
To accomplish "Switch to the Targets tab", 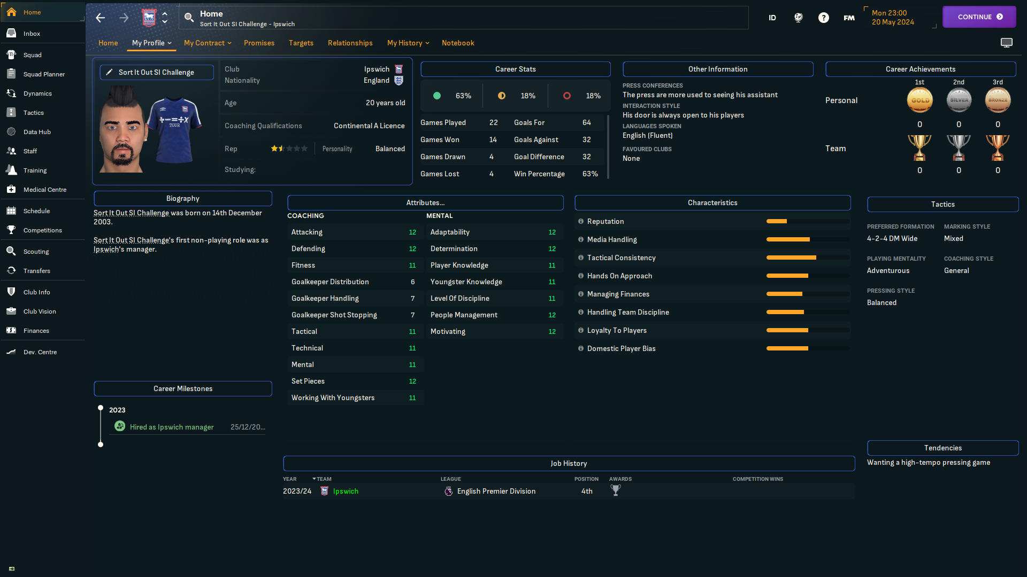I will 301,43.
